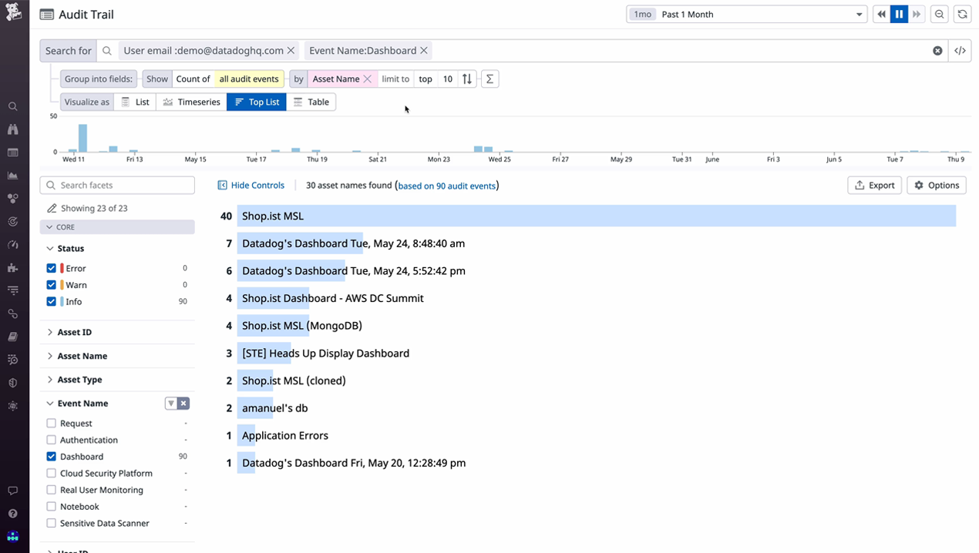Refresh the Audit Trail view

click(x=961, y=14)
